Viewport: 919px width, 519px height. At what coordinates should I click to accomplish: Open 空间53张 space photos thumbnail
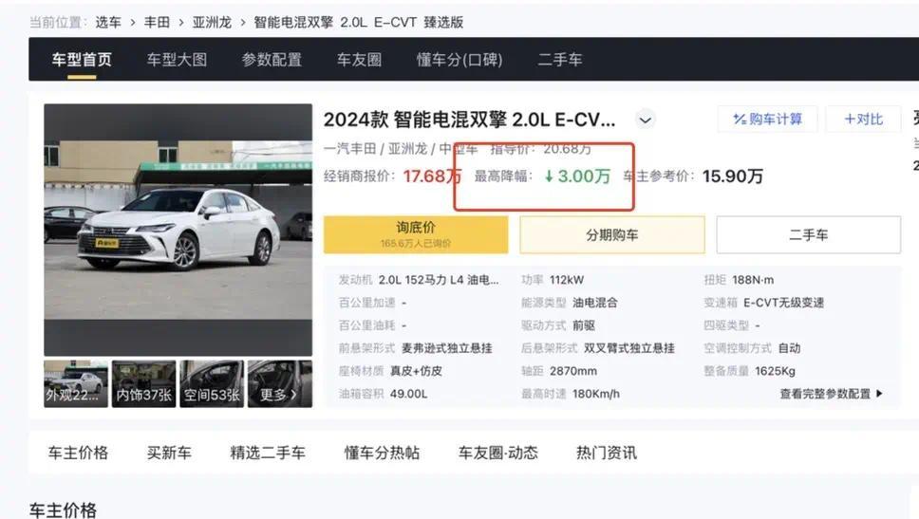212,383
